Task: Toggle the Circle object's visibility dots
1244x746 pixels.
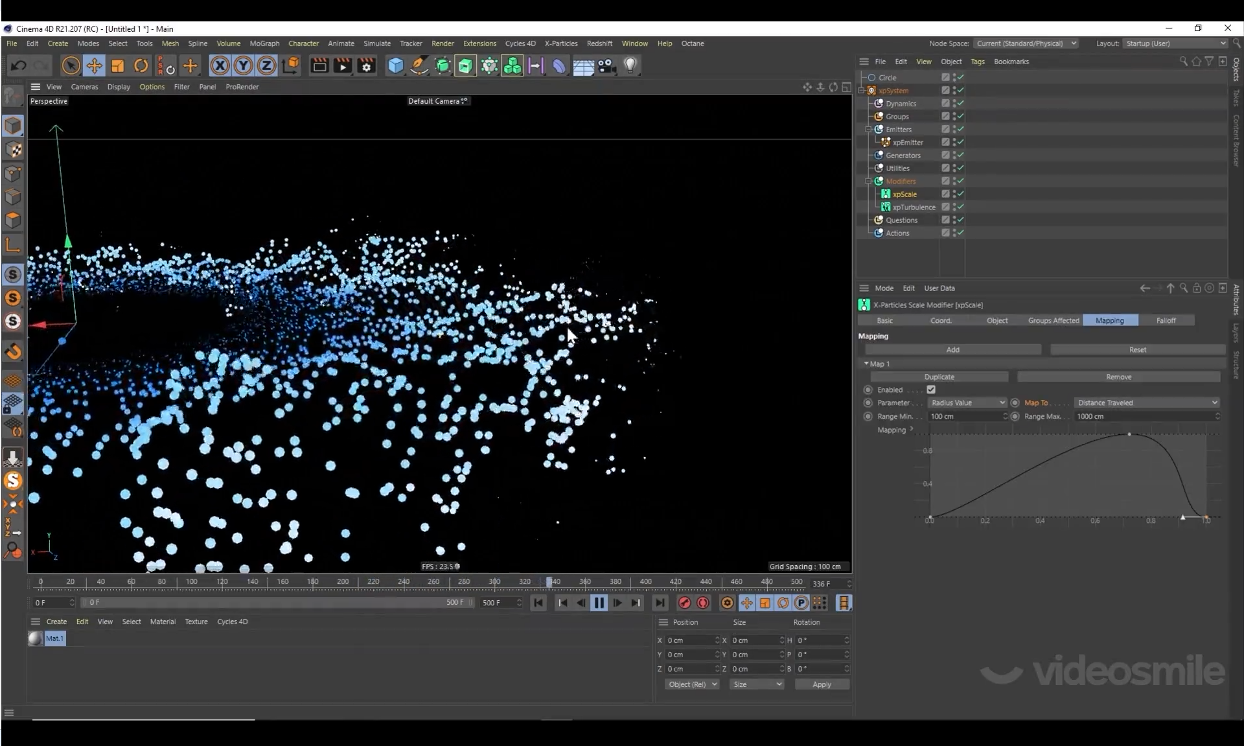Action: point(954,77)
